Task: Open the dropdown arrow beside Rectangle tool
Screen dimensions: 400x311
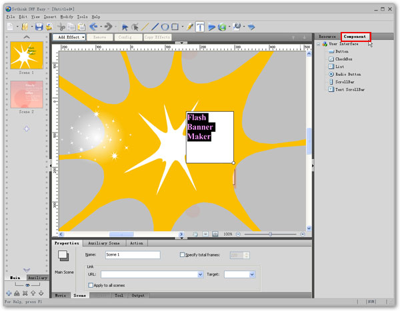Action: (183, 27)
